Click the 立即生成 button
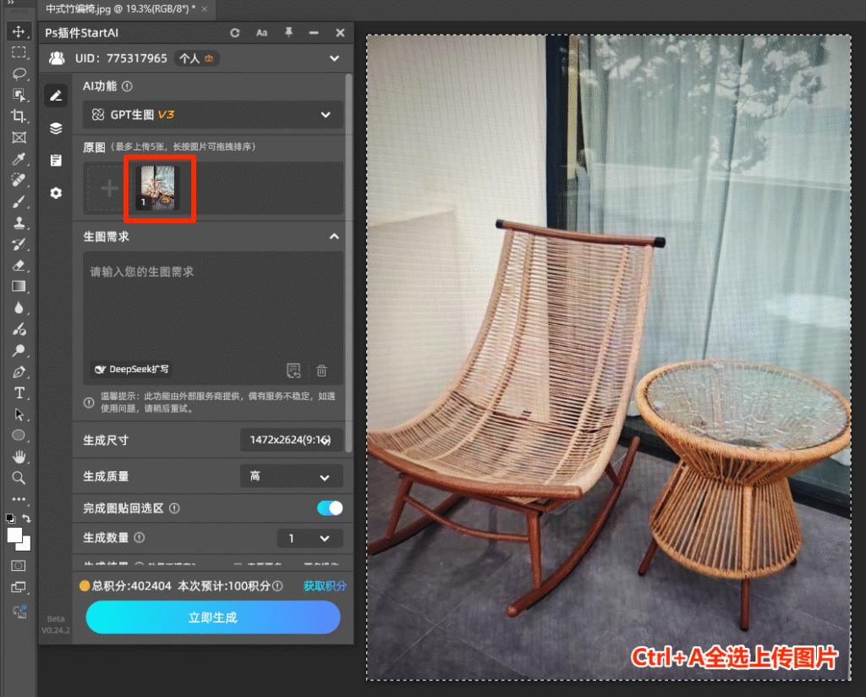The image size is (866, 697). 212,617
